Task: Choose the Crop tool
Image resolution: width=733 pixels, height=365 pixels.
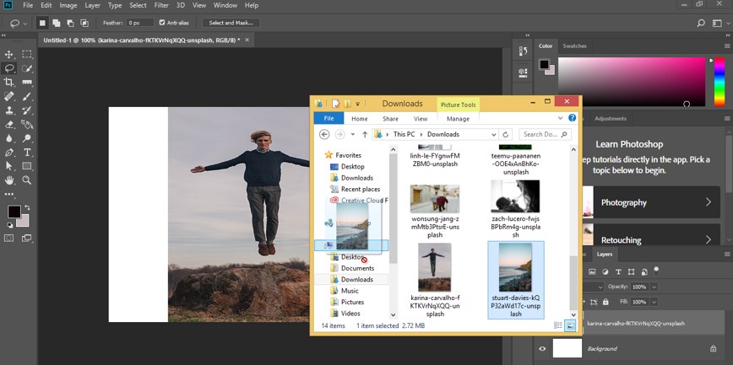Action: click(9, 82)
